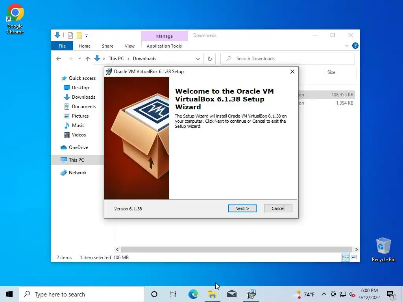Open Task View
This screenshot has width=403, height=302.
coord(173,294)
